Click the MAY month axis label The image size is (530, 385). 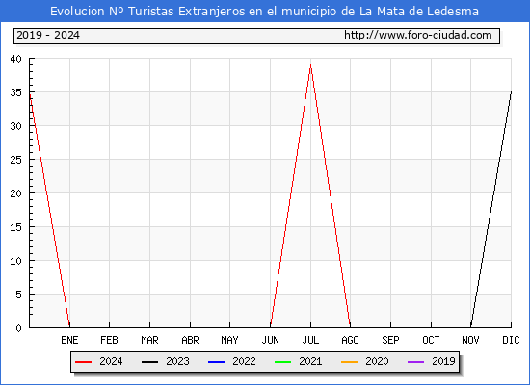(x=230, y=340)
